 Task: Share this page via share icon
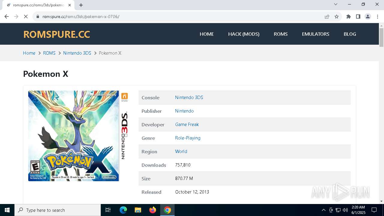(x=327, y=16)
